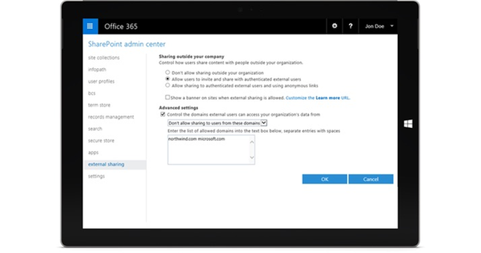Click the Cancel button
The image size is (481, 253).
(x=371, y=179)
